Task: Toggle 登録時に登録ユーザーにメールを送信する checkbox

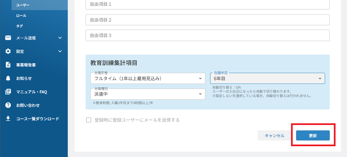Action: coord(89,120)
